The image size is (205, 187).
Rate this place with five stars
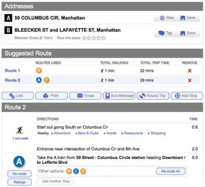pos(103,38)
